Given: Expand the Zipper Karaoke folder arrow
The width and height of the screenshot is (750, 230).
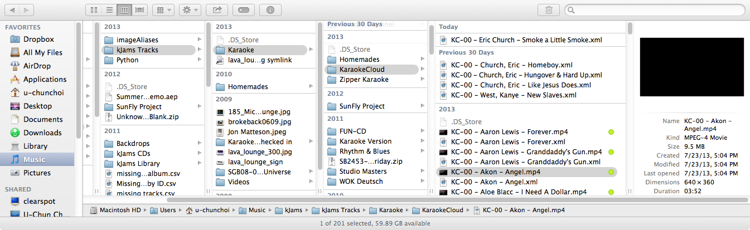Looking at the screenshot, I should click(422, 80).
